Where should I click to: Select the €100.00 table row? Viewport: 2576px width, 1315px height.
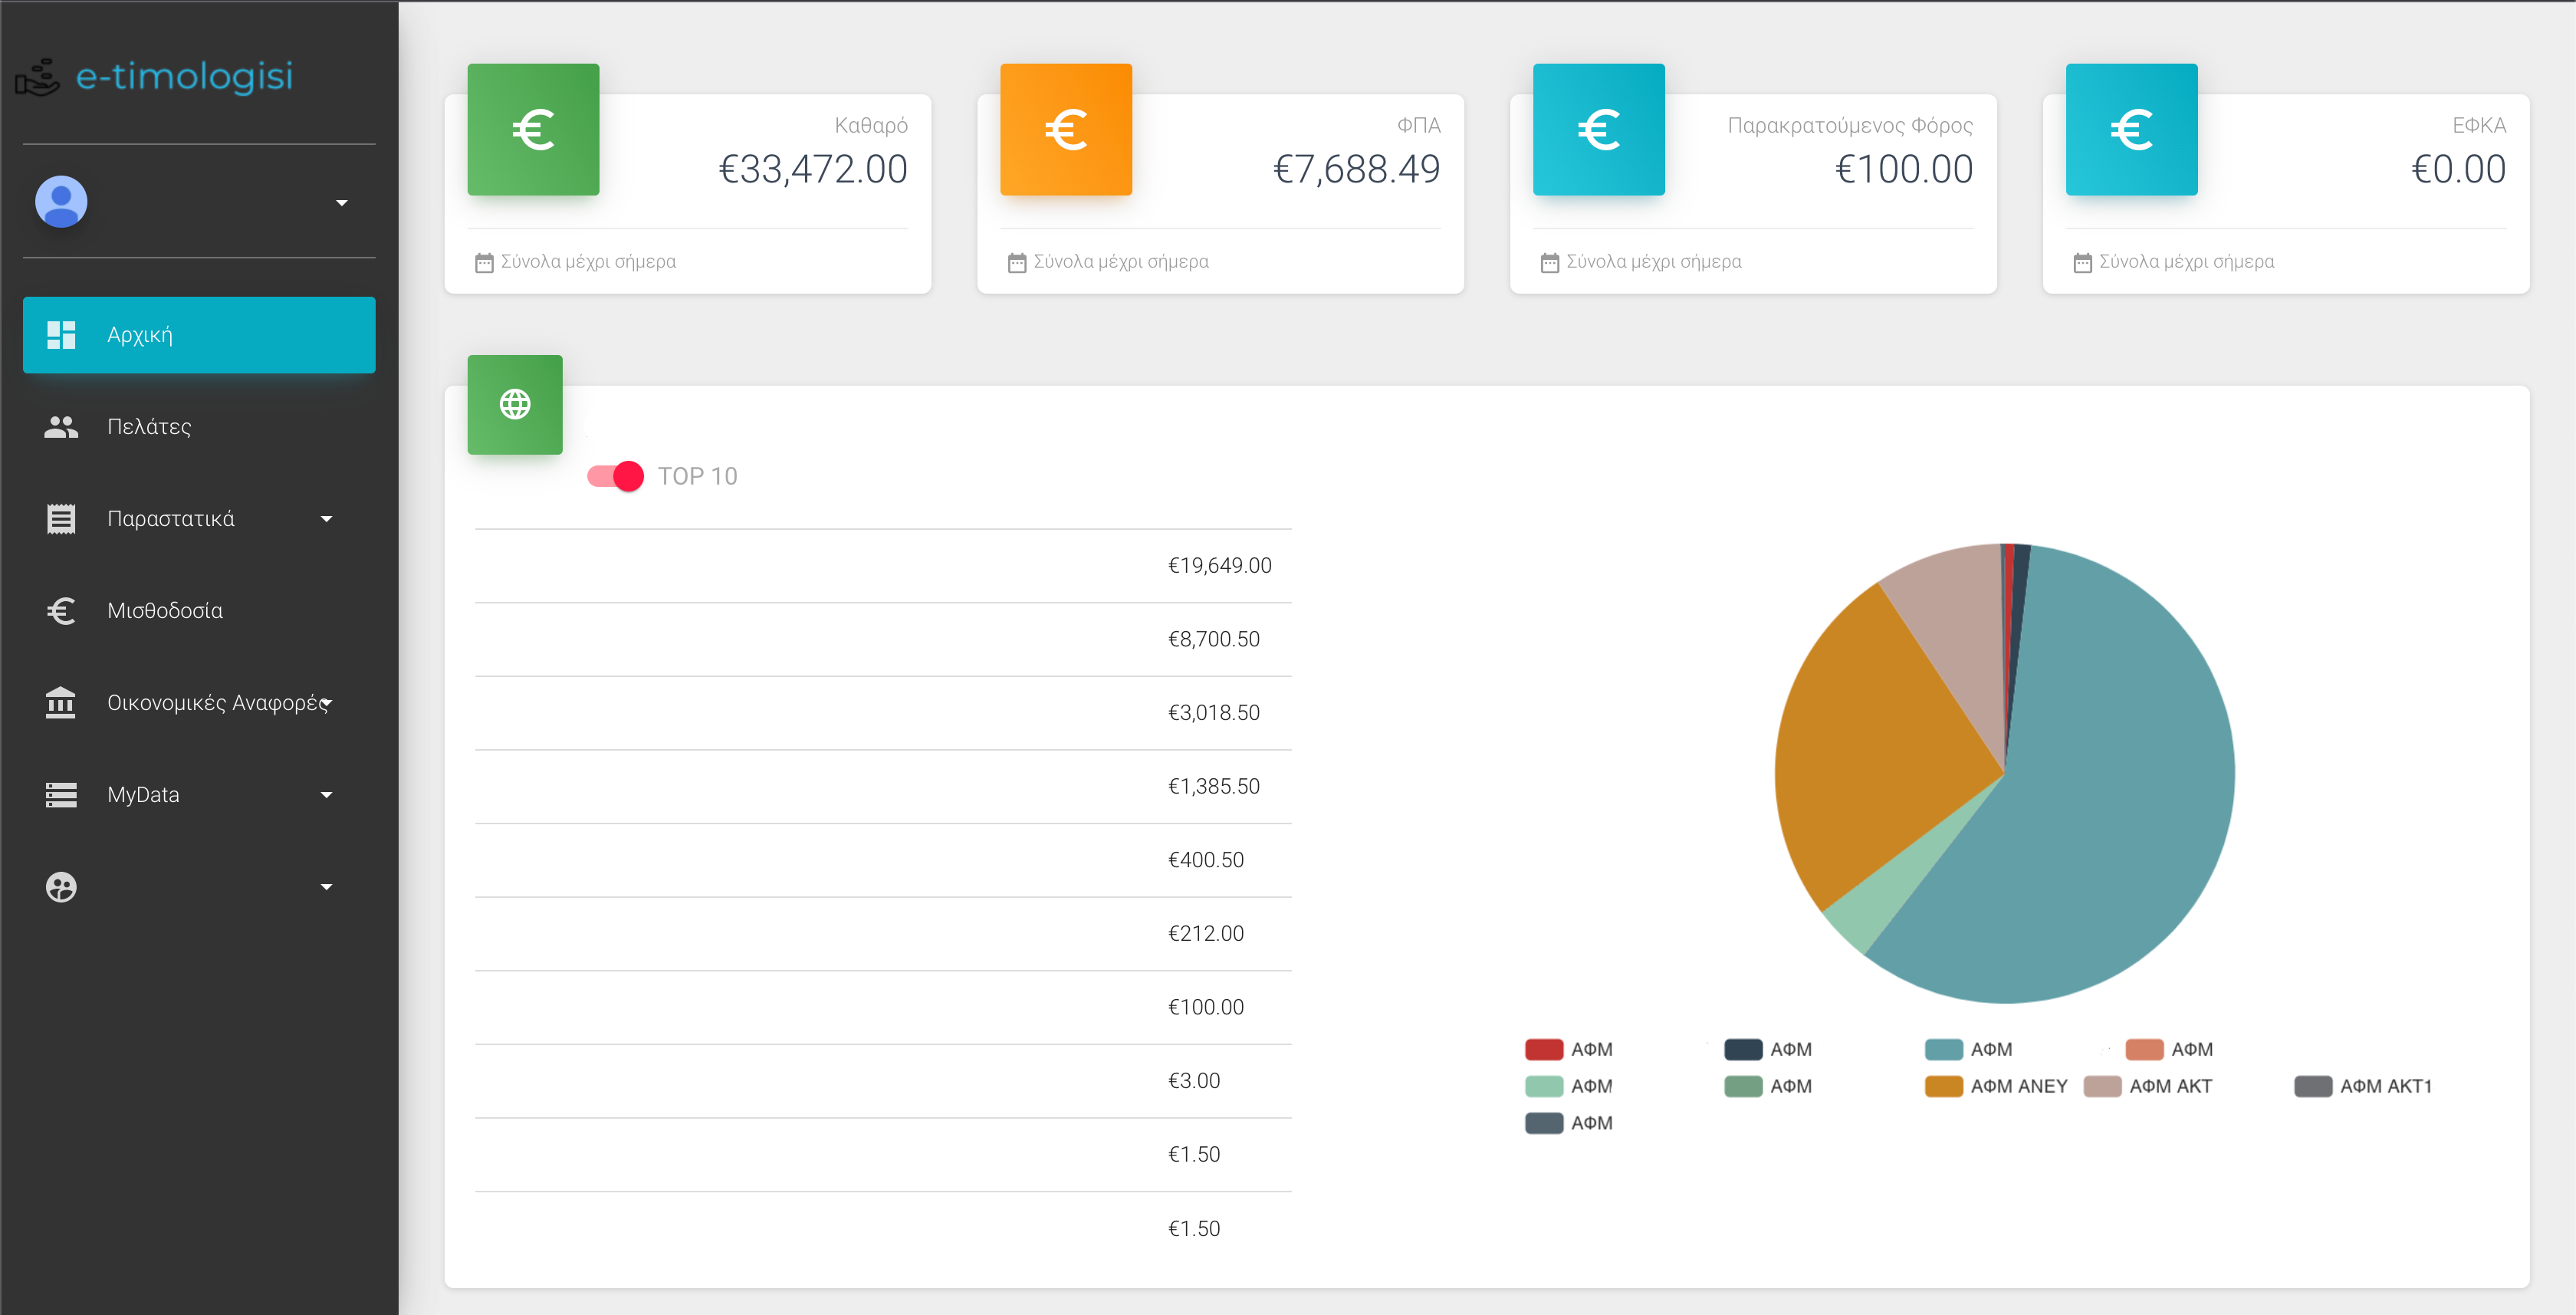(883, 1008)
